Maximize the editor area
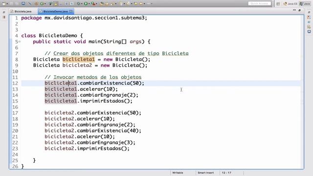The image size is (313, 176). 299,10
